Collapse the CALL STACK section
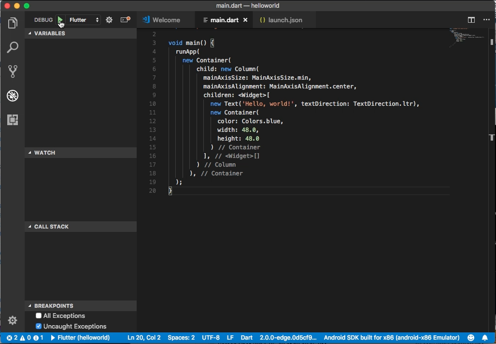This screenshot has height=344, width=496. point(81,227)
